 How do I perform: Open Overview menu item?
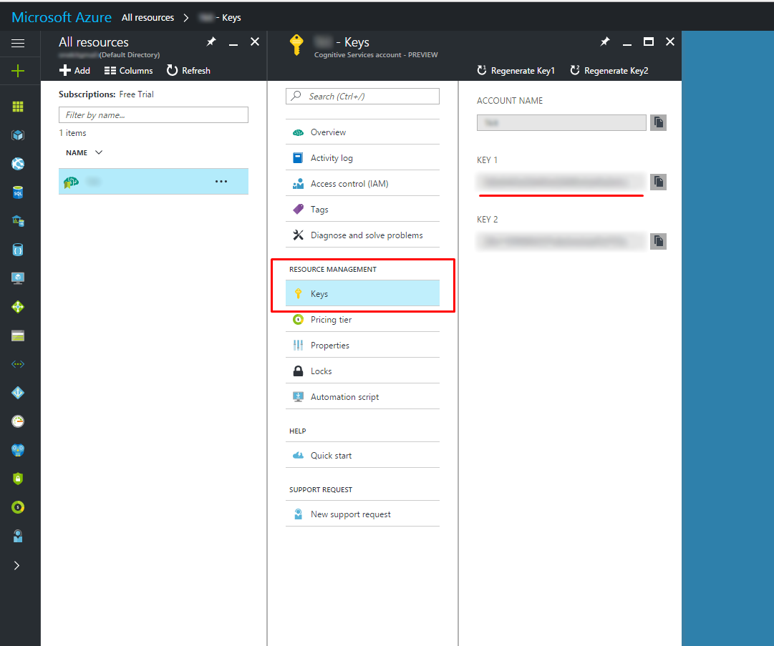point(362,132)
